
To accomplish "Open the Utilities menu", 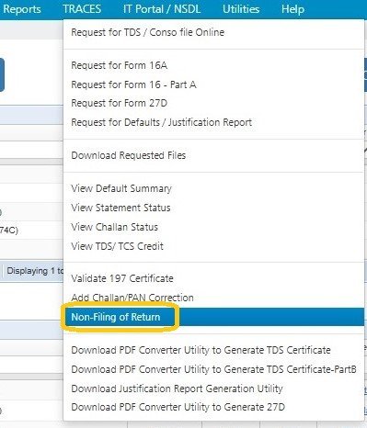I will click(241, 9).
